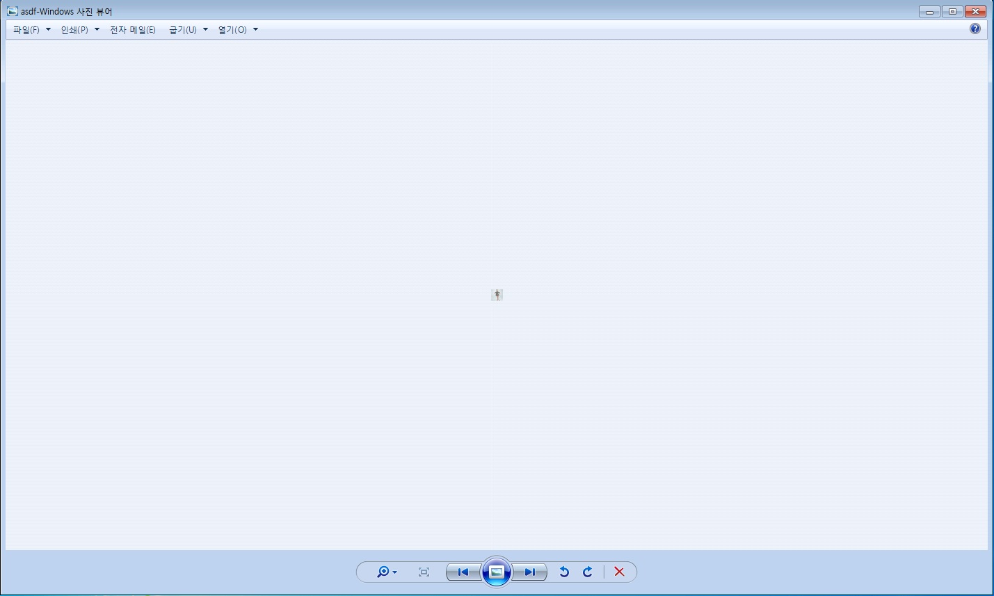This screenshot has height=596, width=994.
Task: Start the slide show
Action: click(496, 572)
